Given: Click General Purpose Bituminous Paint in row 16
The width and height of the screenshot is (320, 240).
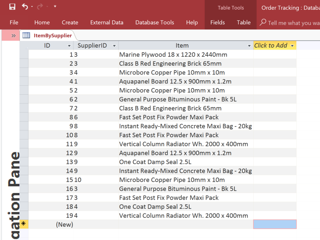Looking at the screenshot, I should pos(186,189).
